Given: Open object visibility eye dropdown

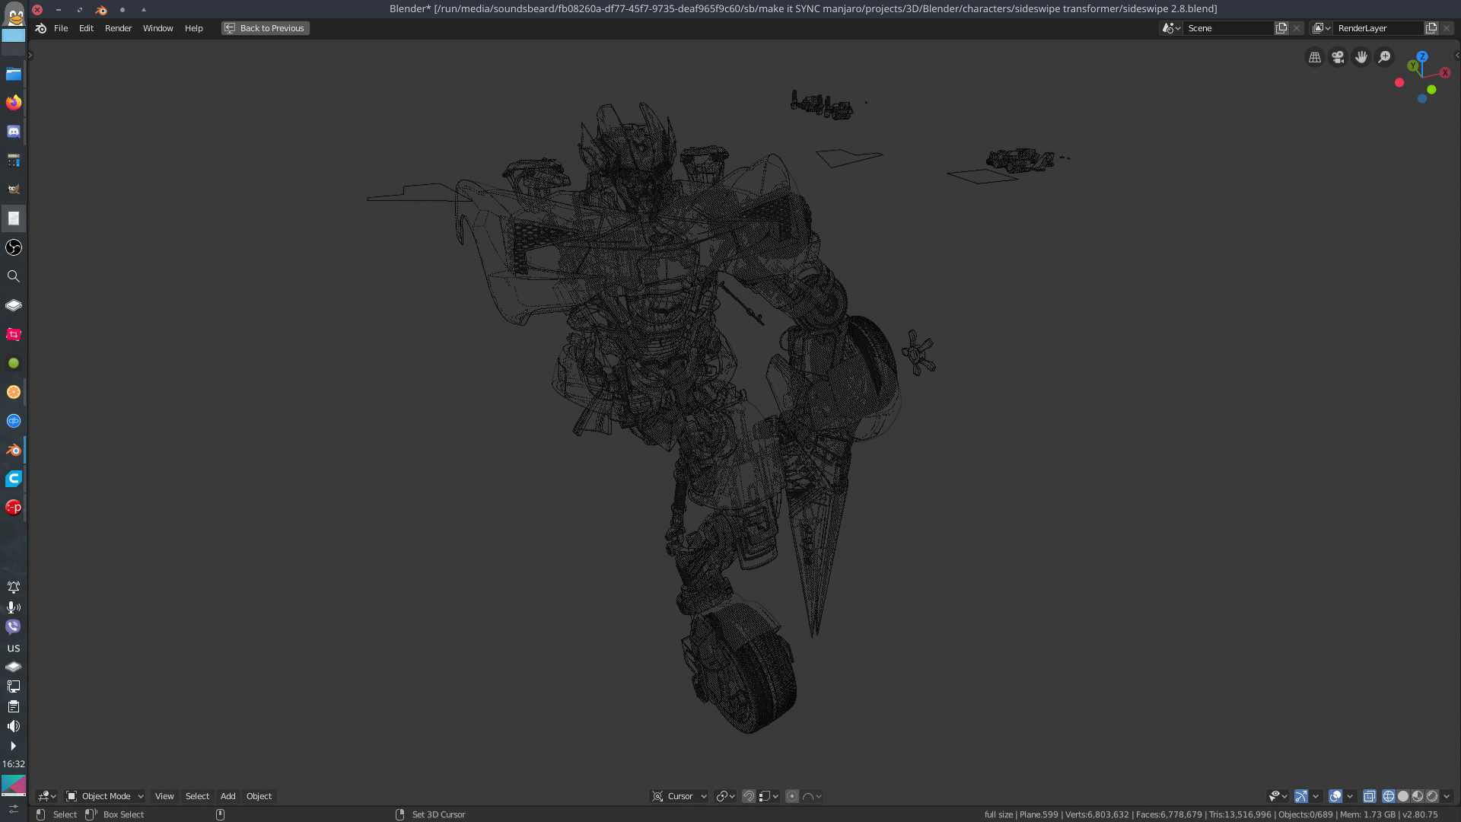Looking at the screenshot, I should coord(1278,796).
